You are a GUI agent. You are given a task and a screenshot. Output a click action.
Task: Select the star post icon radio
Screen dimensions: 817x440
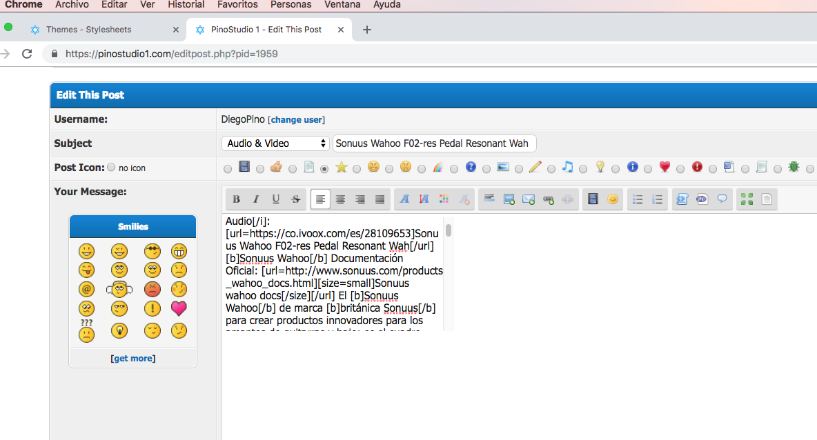click(x=324, y=169)
